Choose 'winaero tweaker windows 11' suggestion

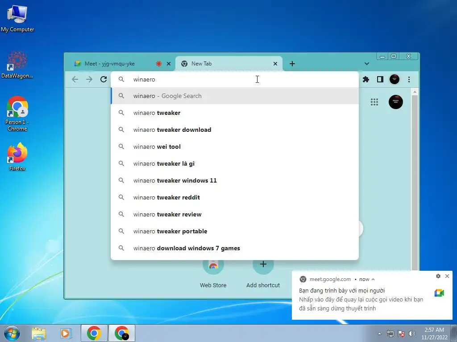tap(235, 180)
